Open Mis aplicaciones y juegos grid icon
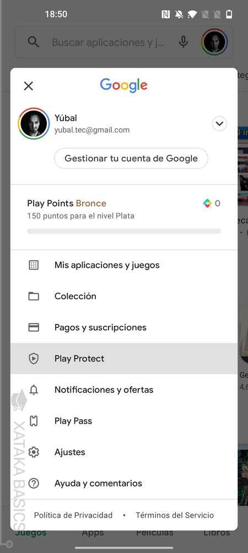Screen dimensions: 248x553 [x=34, y=265]
